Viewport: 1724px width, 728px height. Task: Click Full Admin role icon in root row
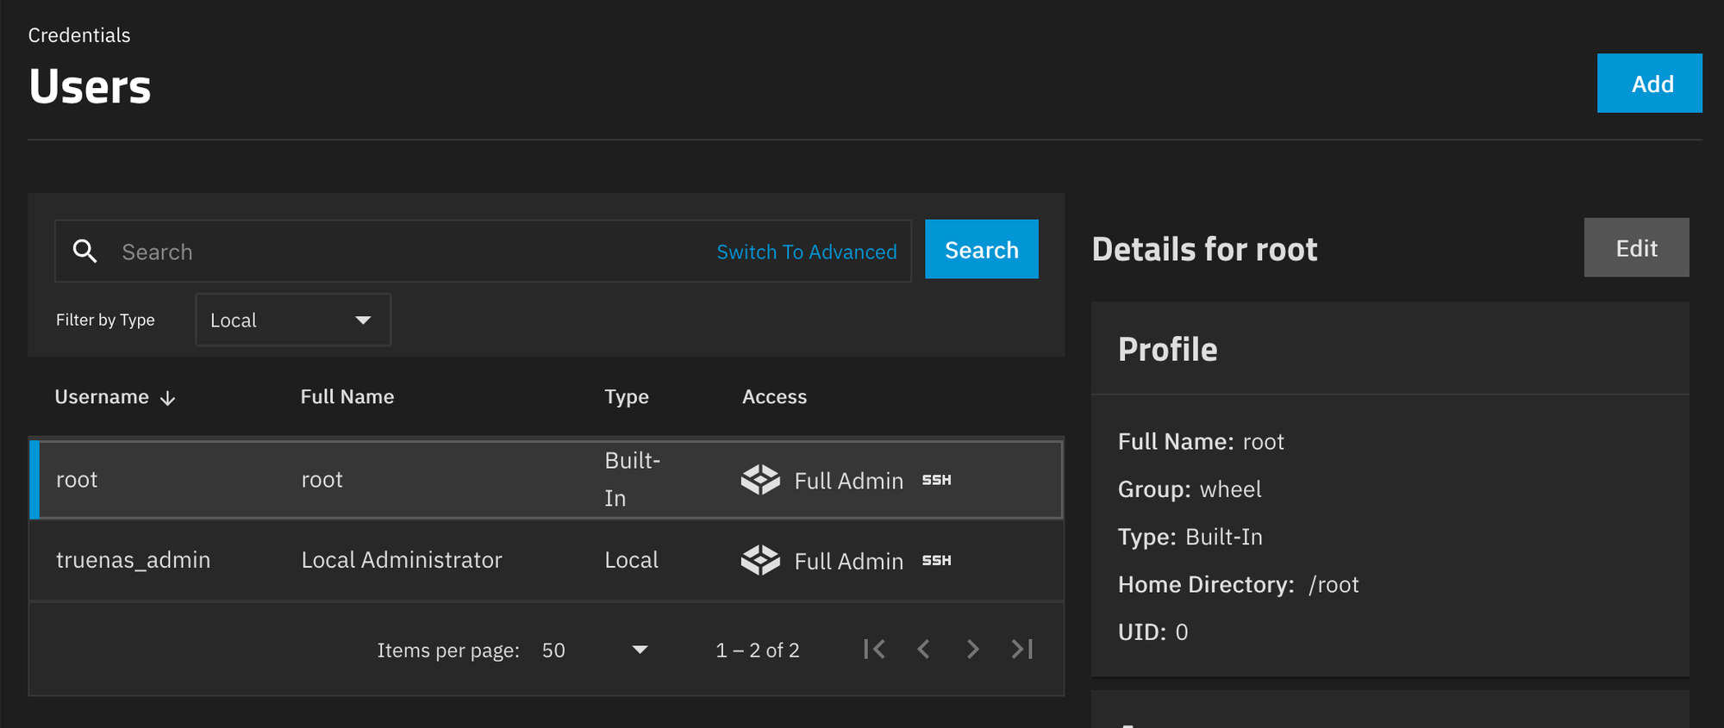pos(760,480)
